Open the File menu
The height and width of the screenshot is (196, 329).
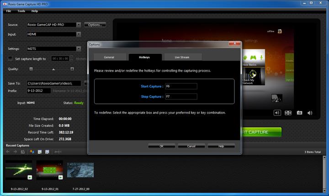click(x=9, y=11)
